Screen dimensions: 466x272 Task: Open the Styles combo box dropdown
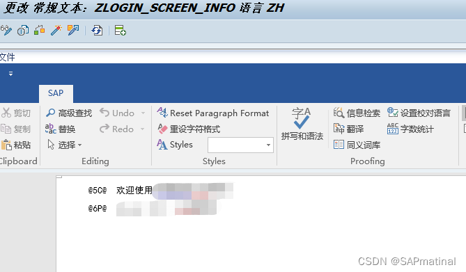(x=268, y=145)
